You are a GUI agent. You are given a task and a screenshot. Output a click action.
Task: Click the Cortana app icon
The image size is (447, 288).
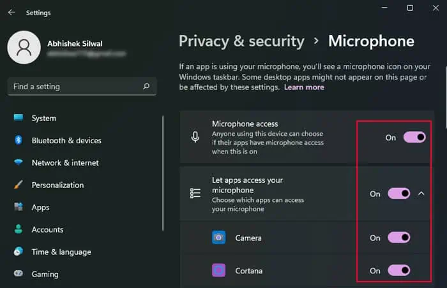coord(218,271)
